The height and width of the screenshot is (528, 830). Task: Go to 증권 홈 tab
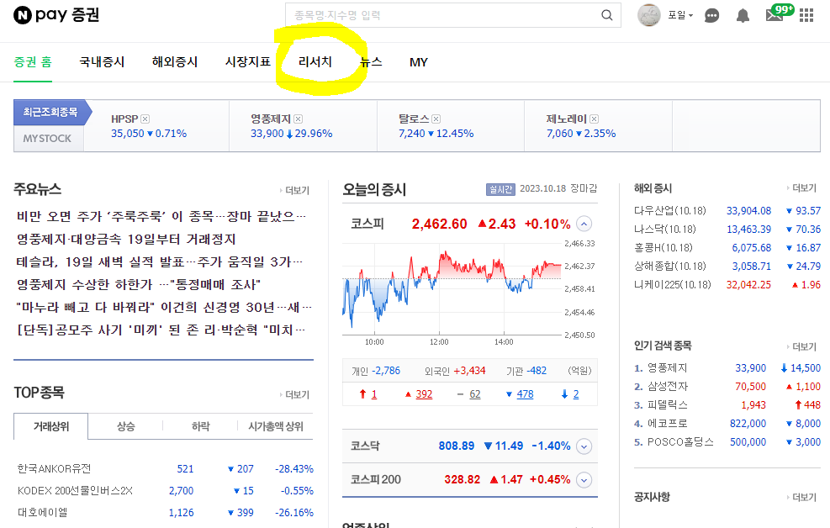tap(33, 62)
